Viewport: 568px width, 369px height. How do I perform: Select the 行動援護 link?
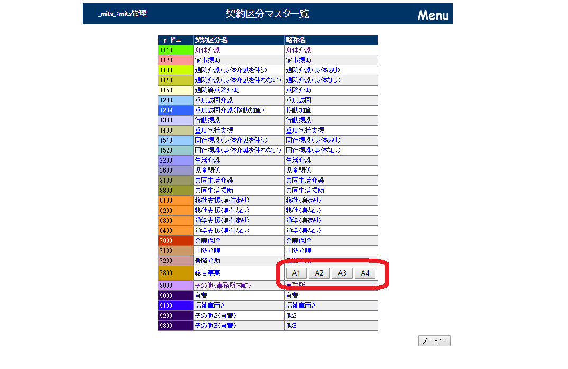207,120
